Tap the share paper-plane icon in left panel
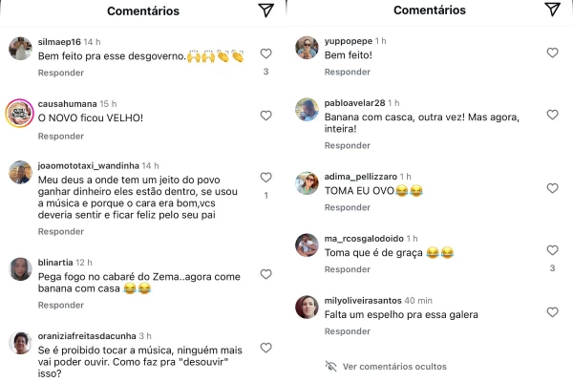Image resolution: width=573 pixels, height=382 pixels. (x=265, y=11)
